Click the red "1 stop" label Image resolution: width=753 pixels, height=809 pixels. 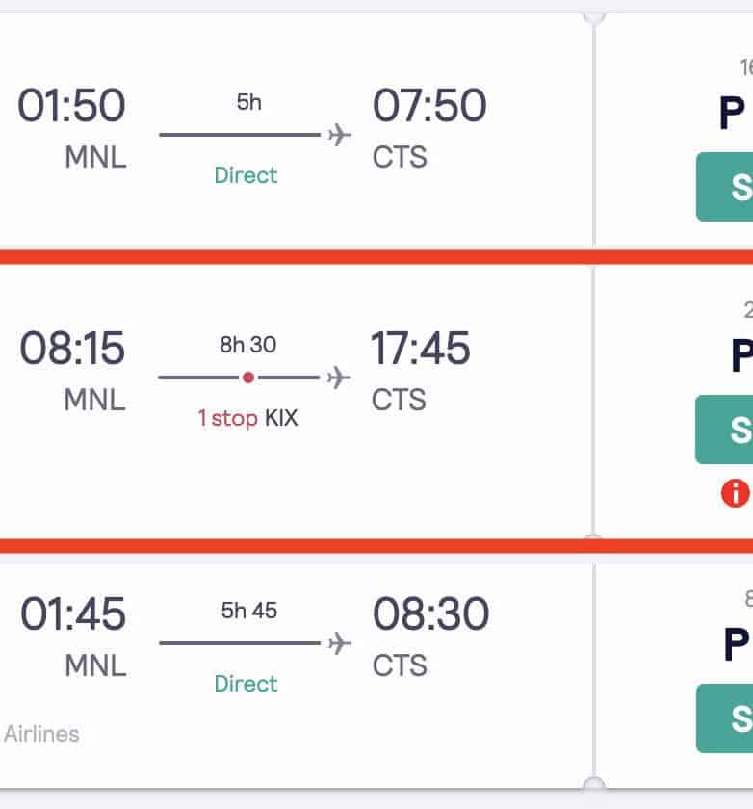click(228, 418)
